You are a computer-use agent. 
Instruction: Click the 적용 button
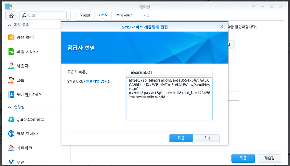243,158
